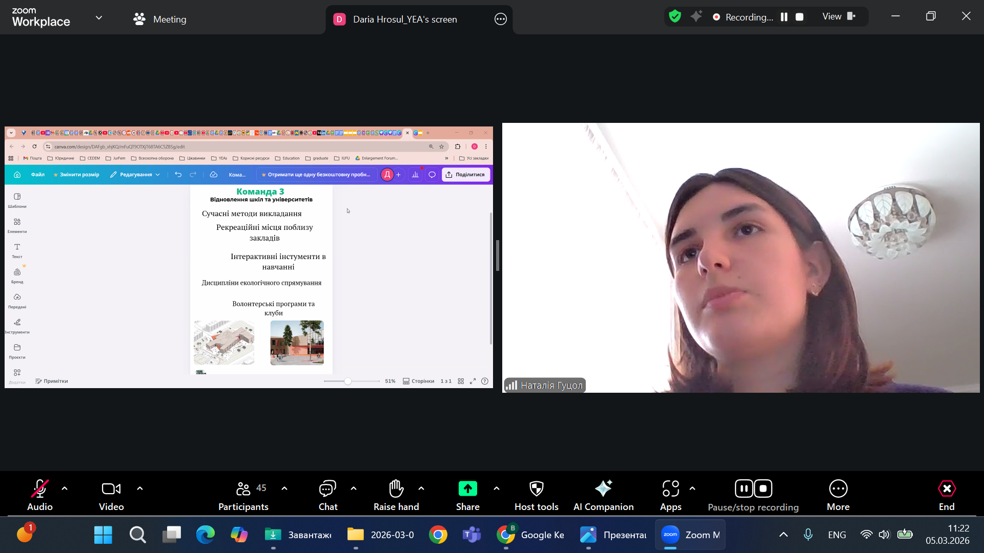Pause the meeting recording in toolbar
This screenshot has height=553, width=984.
[744, 489]
